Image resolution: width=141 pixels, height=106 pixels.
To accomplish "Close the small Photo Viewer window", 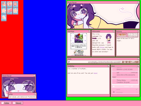I will 34,76.
